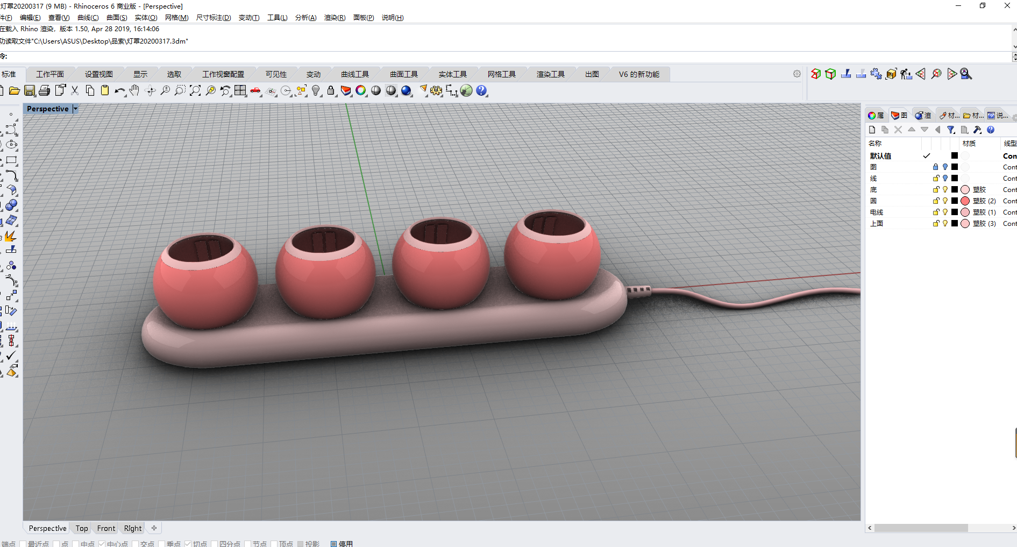The image size is (1017, 547).
Task: Enable the 中点 object snap checkbox
Action: click(x=76, y=544)
